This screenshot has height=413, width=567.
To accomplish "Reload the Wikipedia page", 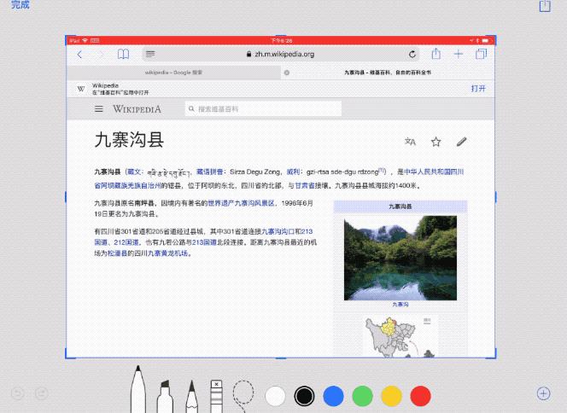I will (x=412, y=55).
